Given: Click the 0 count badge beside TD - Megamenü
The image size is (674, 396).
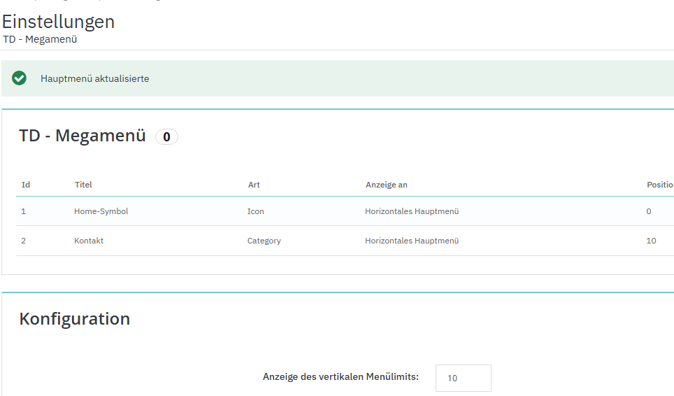Looking at the screenshot, I should 166,136.
